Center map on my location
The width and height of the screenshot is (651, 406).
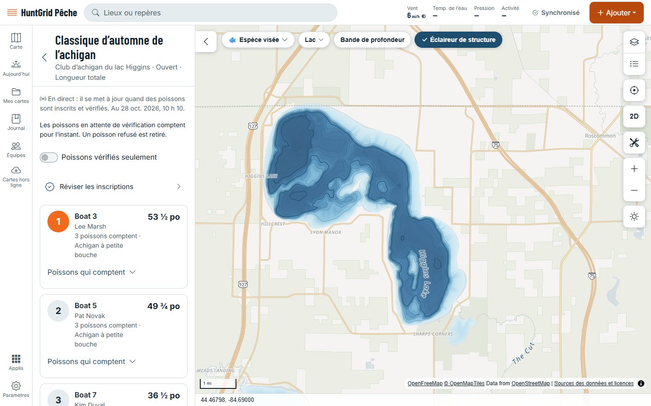(634, 90)
